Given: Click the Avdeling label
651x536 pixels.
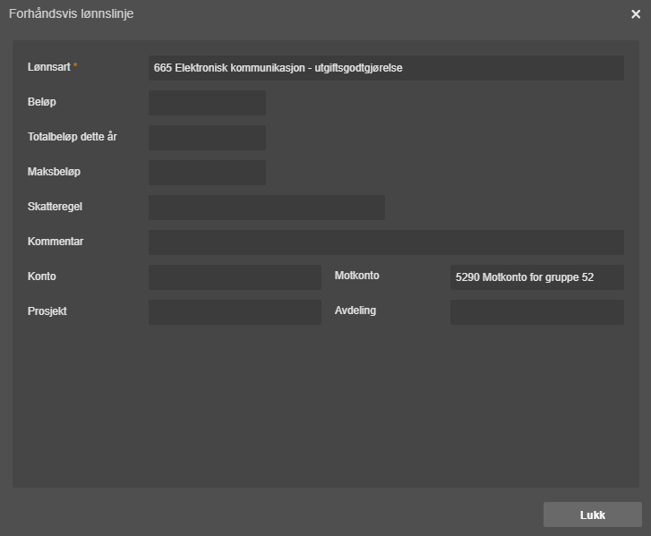Looking at the screenshot, I should pos(355,311).
